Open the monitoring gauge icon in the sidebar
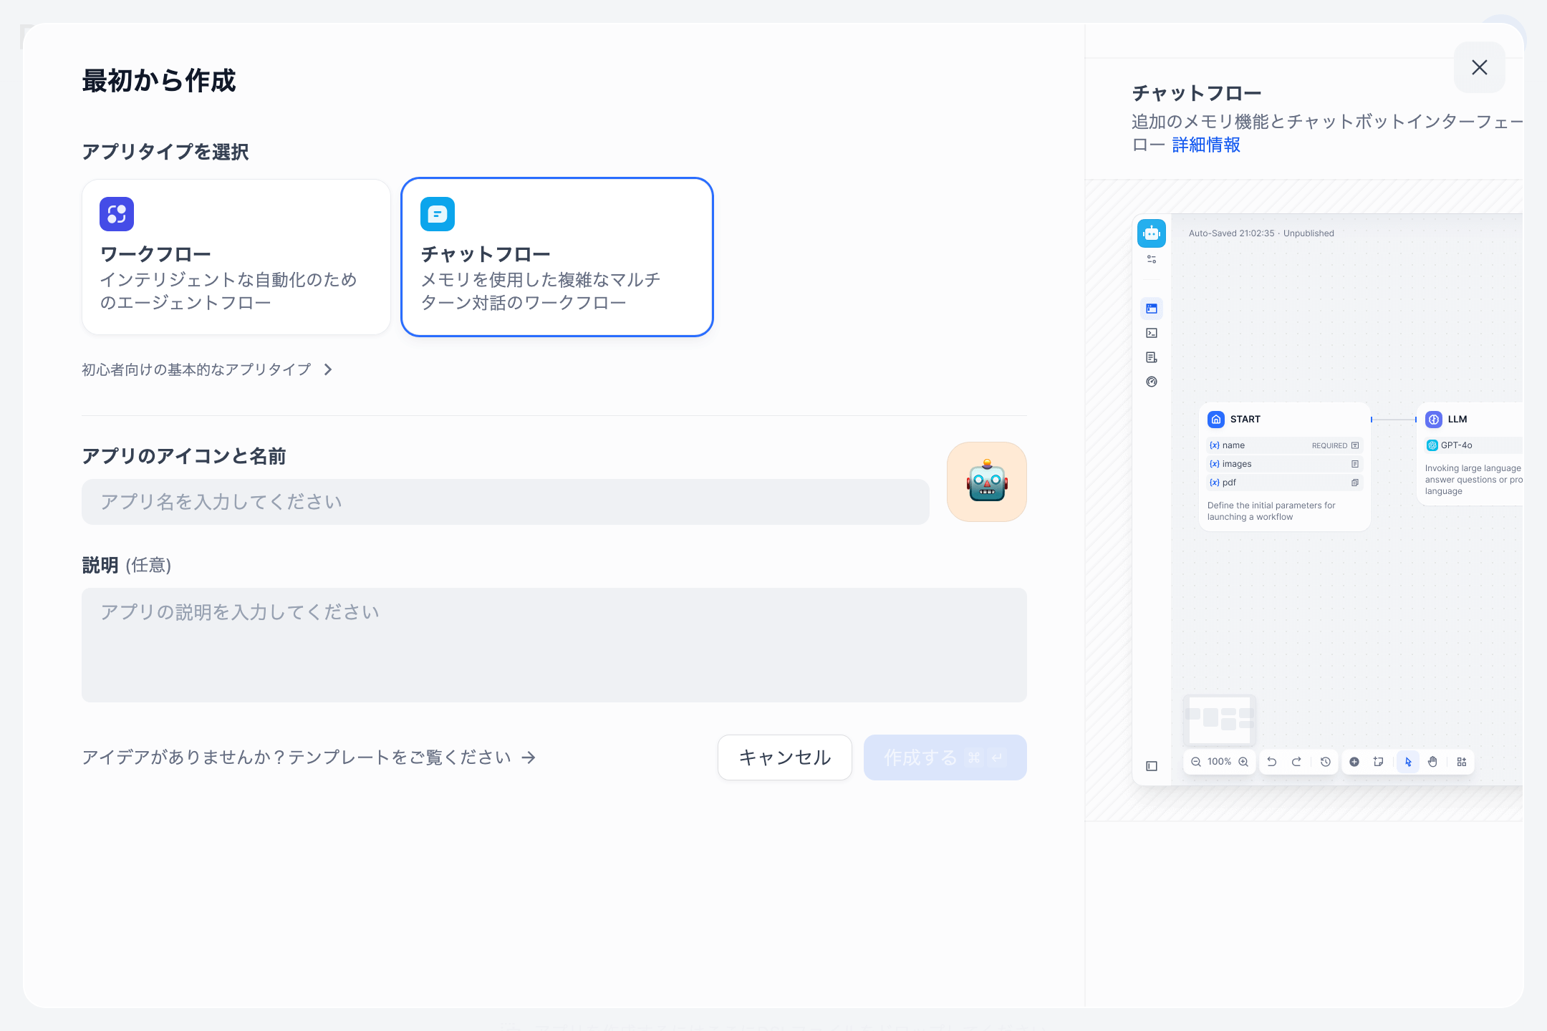Viewport: 1547px width, 1031px height. click(x=1152, y=382)
